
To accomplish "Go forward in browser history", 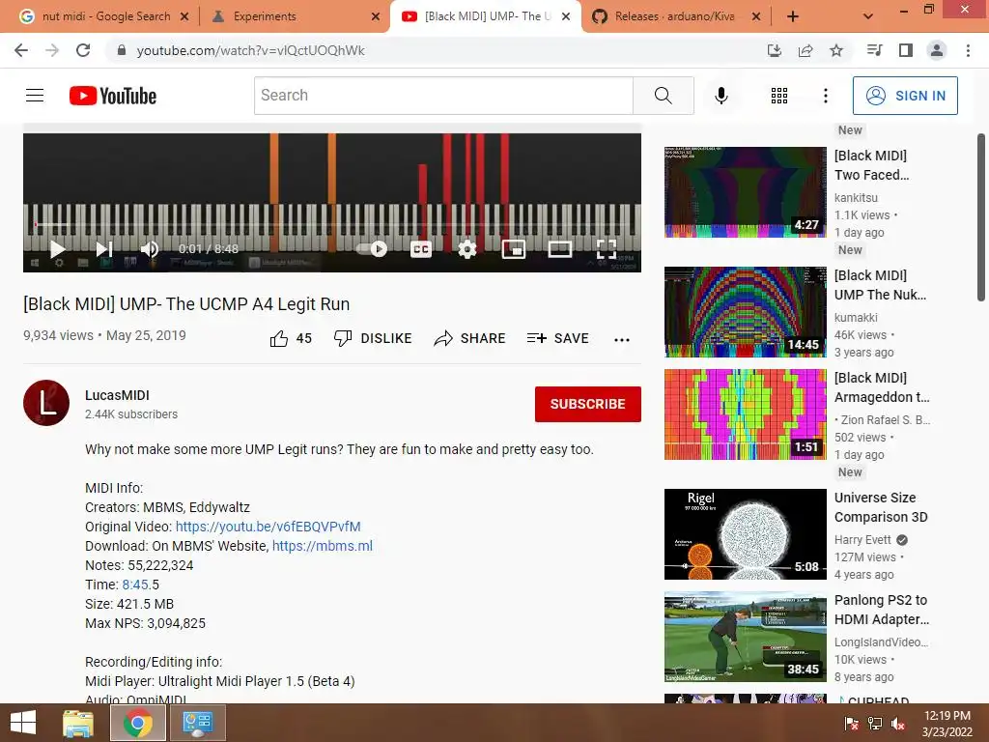I will coord(52,50).
